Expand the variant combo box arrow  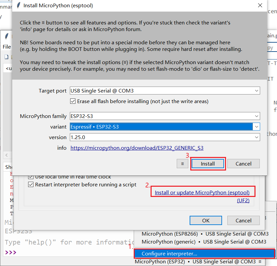(256, 127)
